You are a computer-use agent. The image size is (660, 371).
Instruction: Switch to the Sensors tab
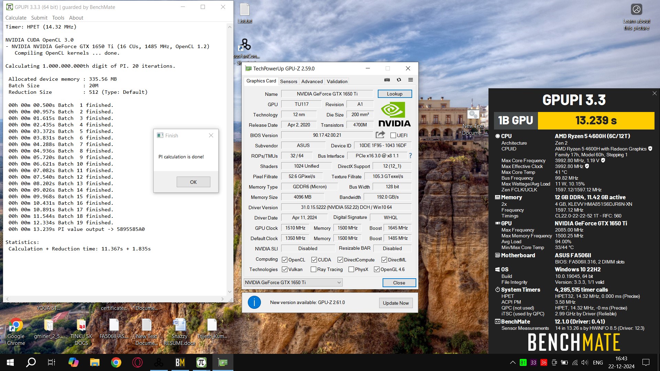point(288,81)
